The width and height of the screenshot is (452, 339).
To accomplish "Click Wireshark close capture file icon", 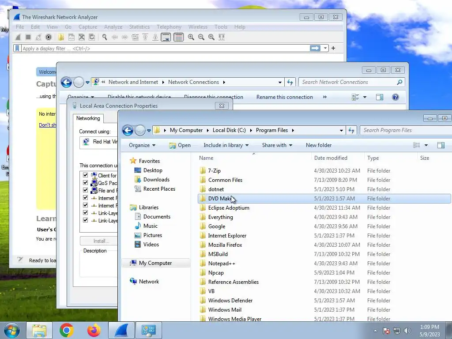I will pyautogui.click(x=82, y=37).
